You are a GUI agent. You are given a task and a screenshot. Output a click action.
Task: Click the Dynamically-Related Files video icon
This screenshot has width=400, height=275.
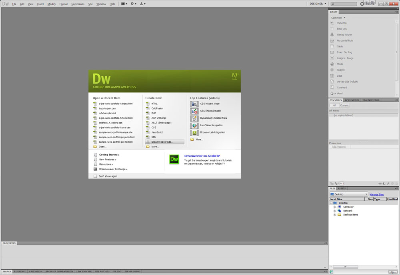[194, 118]
